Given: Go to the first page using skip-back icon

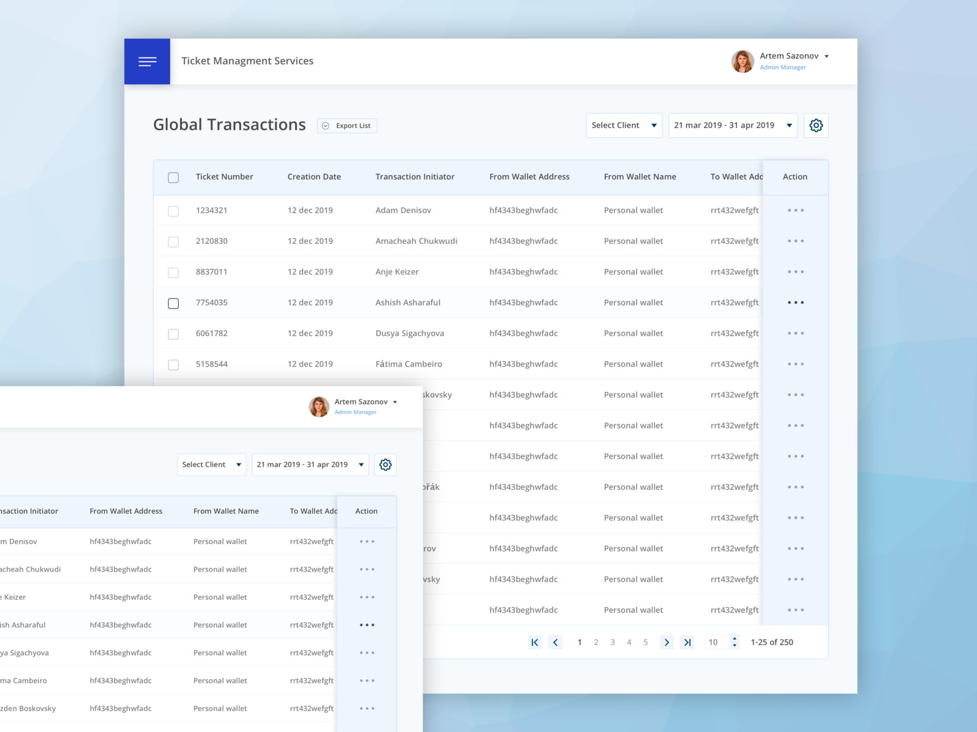Looking at the screenshot, I should [535, 642].
